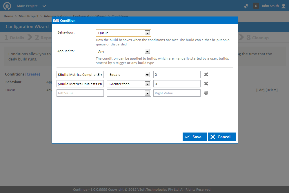Click the Continua logo icon

tap(7, 6)
